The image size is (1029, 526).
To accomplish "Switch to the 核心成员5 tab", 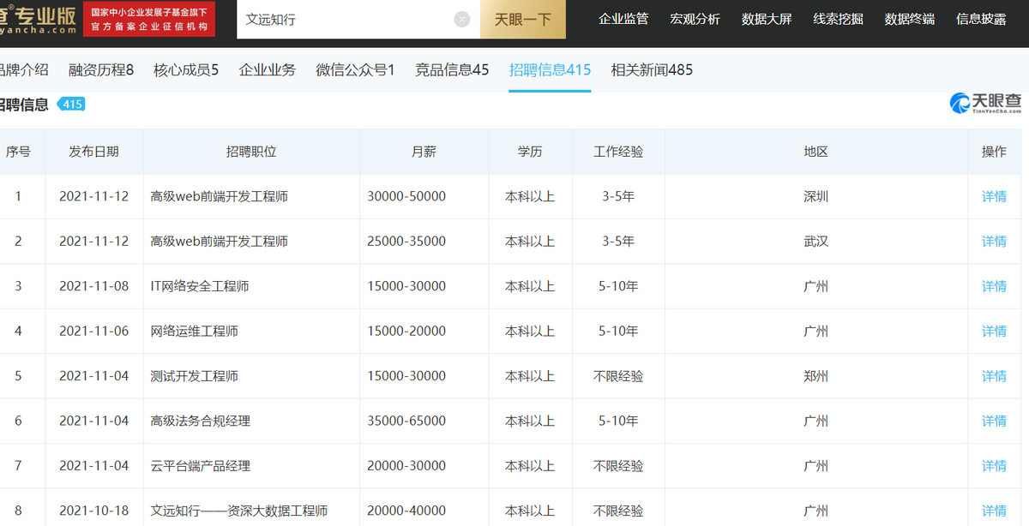I will pyautogui.click(x=186, y=70).
